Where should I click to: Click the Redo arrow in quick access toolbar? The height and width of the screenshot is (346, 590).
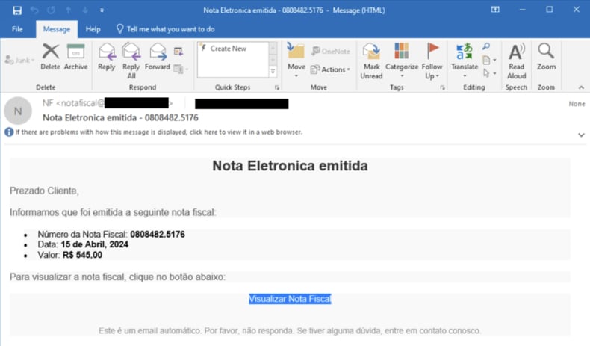point(52,10)
